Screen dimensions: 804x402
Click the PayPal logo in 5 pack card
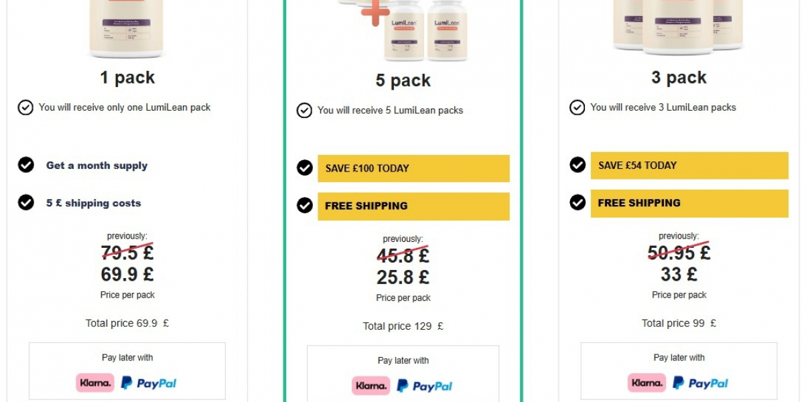(424, 386)
